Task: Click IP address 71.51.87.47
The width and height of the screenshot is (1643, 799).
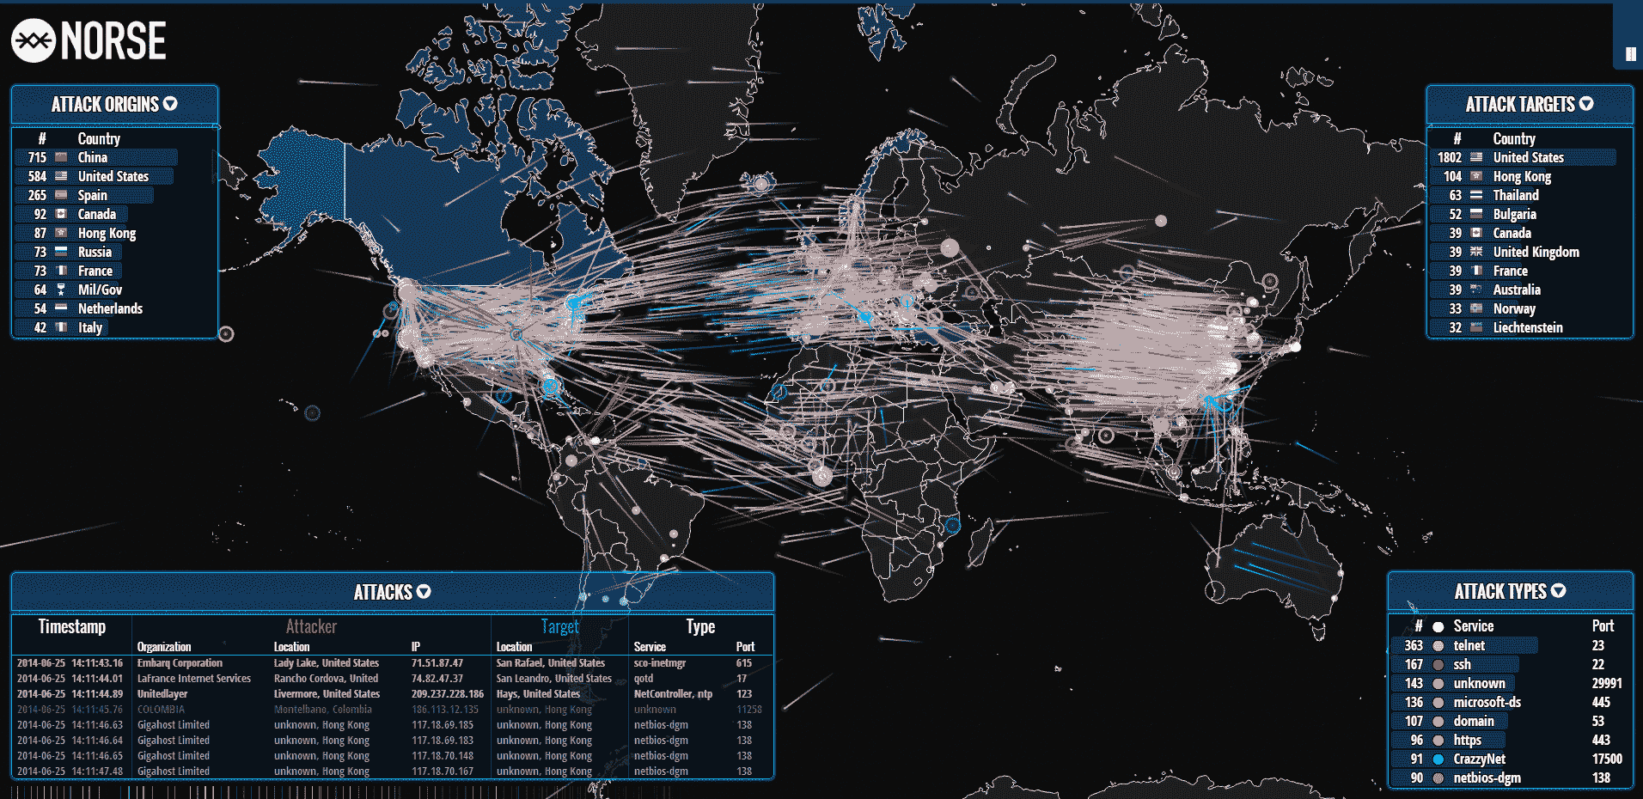Action: click(437, 663)
